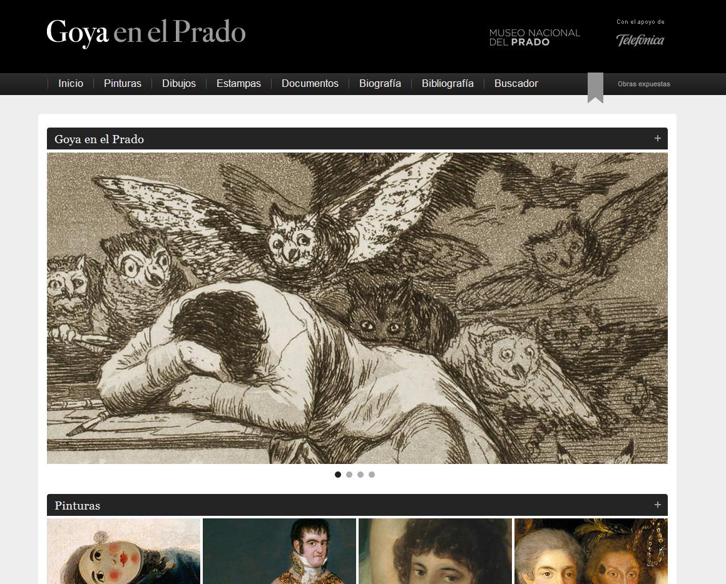
Task: Open the straw doll painting thumbnail
Action: (x=124, y=551)
